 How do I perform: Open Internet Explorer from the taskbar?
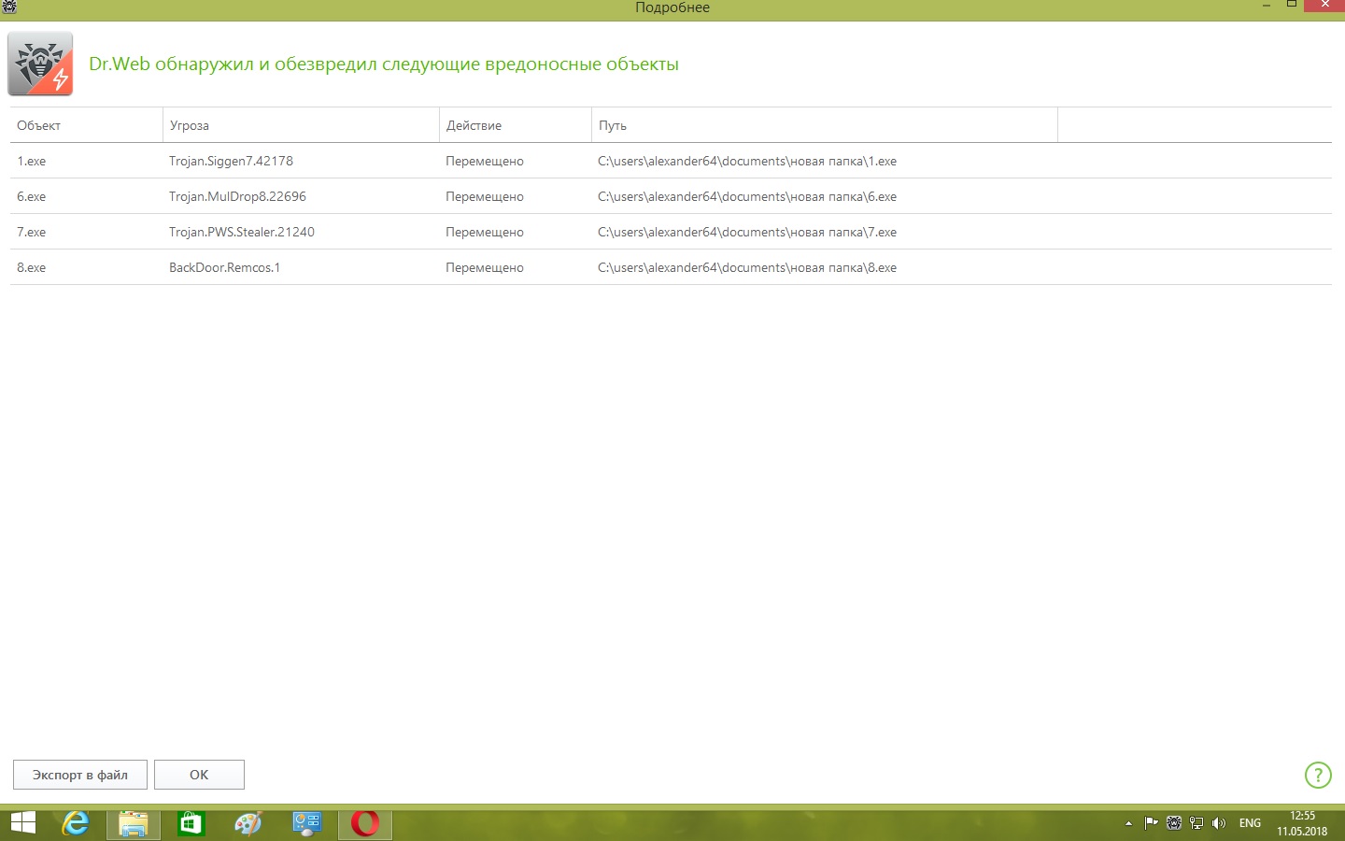(75, 823)
